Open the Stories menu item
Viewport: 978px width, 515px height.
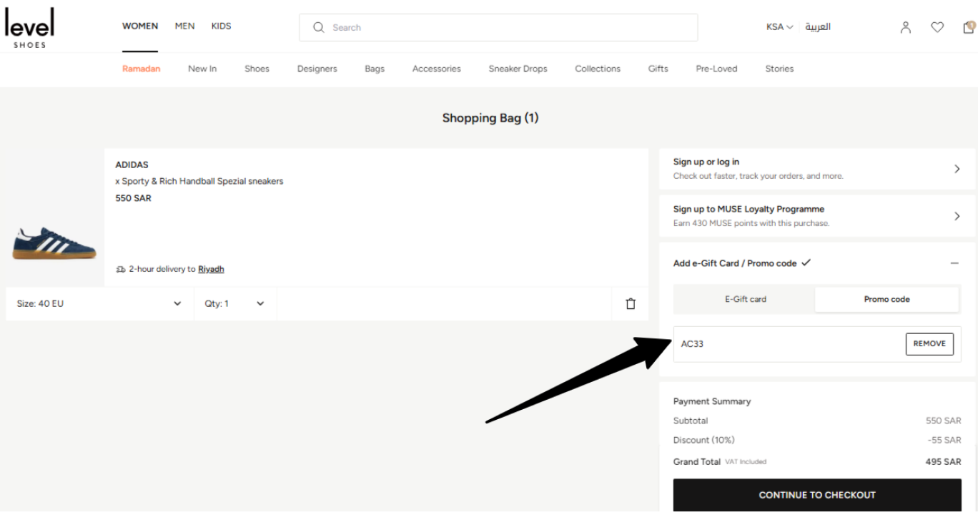pos(779,69)
